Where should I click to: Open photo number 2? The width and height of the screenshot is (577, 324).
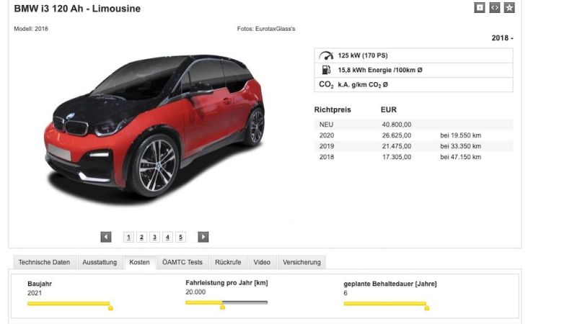(x=141, y=237)
